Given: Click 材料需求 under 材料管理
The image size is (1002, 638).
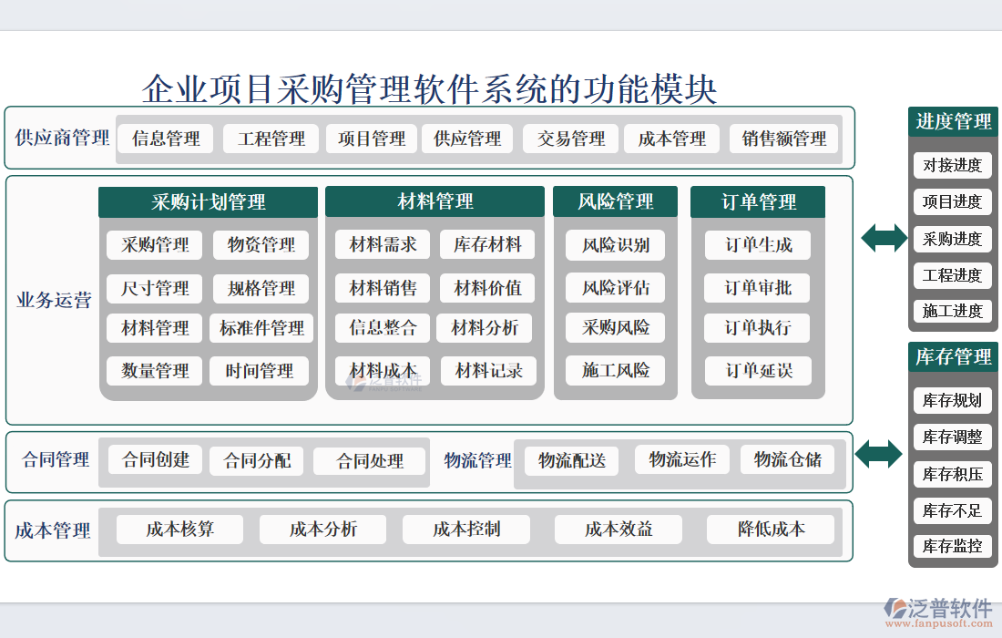Looking at the screenshot, I should click(x=382, y=244).
